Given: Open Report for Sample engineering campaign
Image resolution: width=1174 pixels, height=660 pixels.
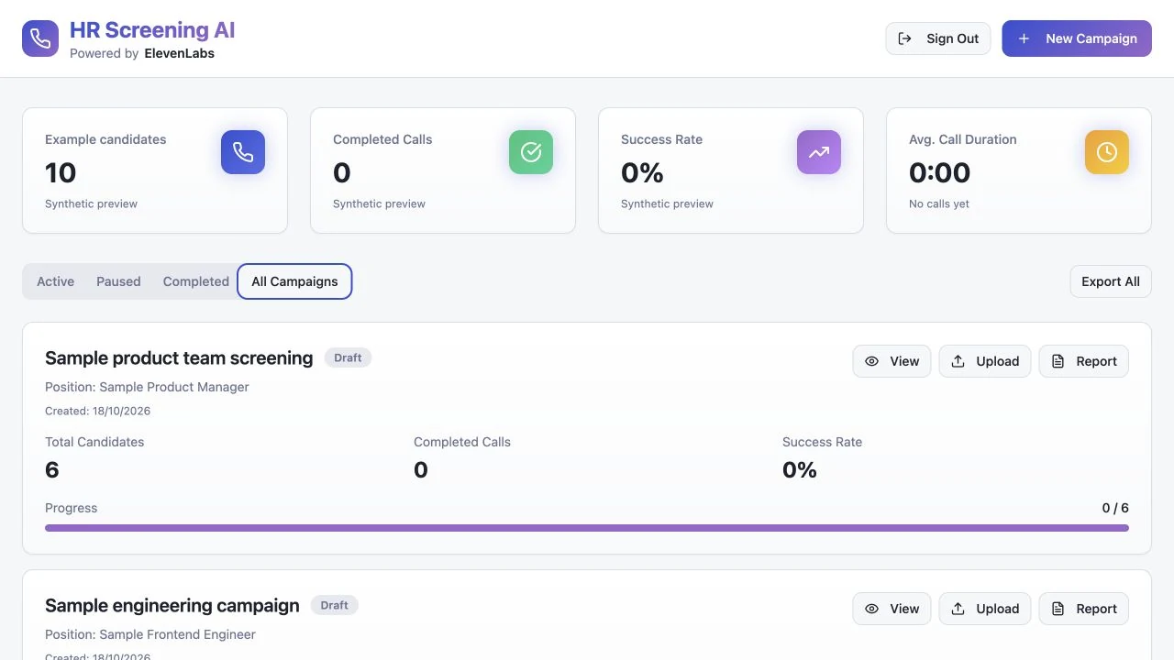Looking at the screenshot, I should click(x=1084, y=609).
